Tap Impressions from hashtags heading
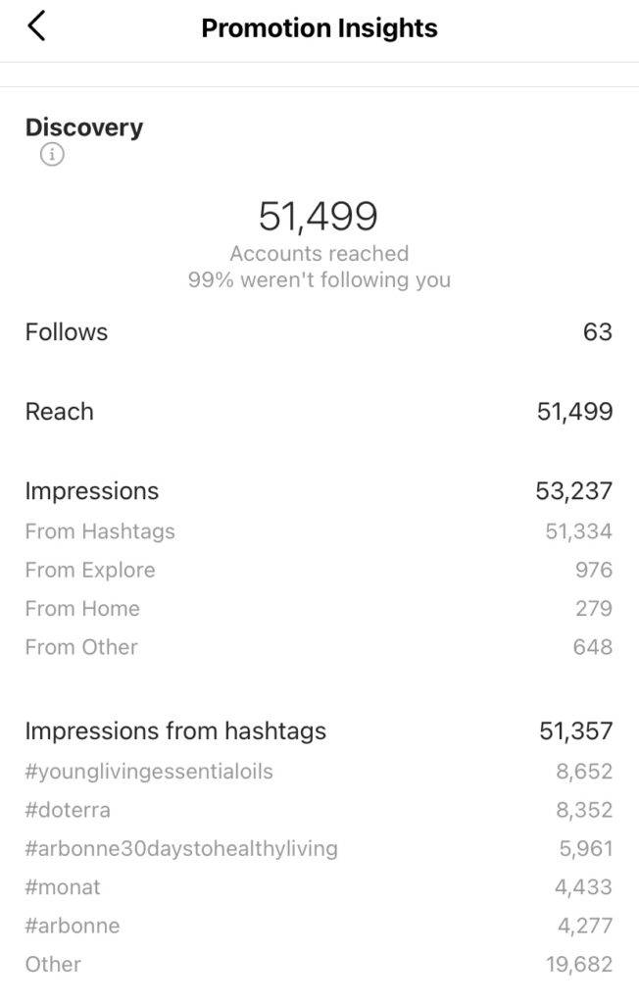The image size is (639, 1004). point(175,730)
